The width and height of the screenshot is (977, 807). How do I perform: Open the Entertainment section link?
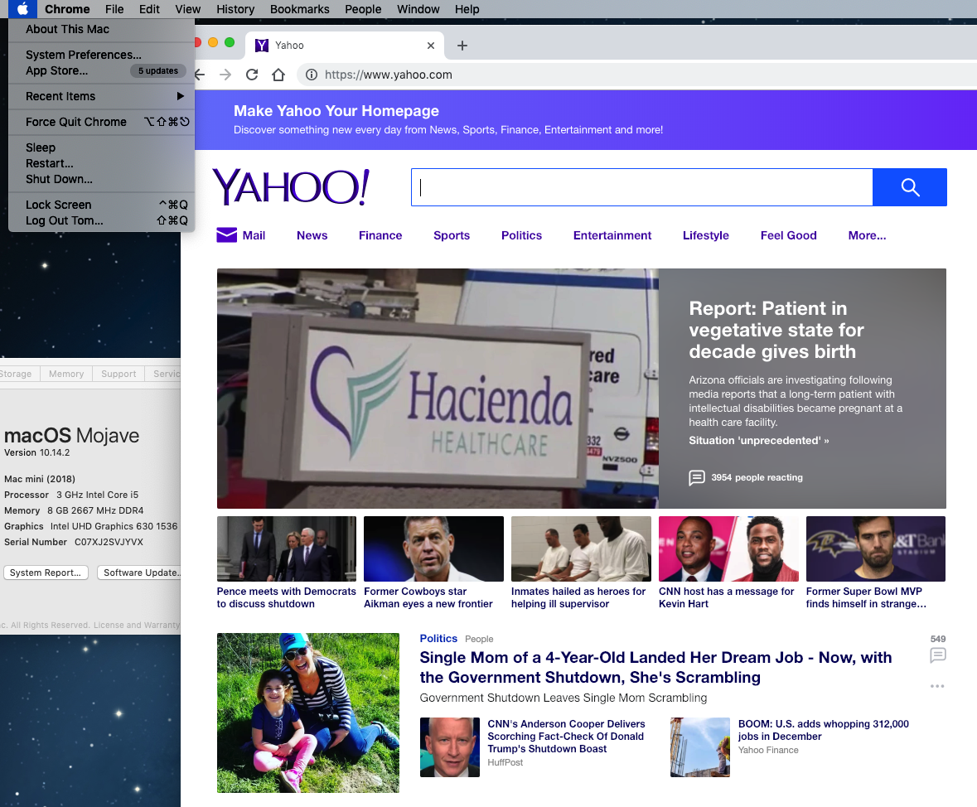[x=612, y=235]
